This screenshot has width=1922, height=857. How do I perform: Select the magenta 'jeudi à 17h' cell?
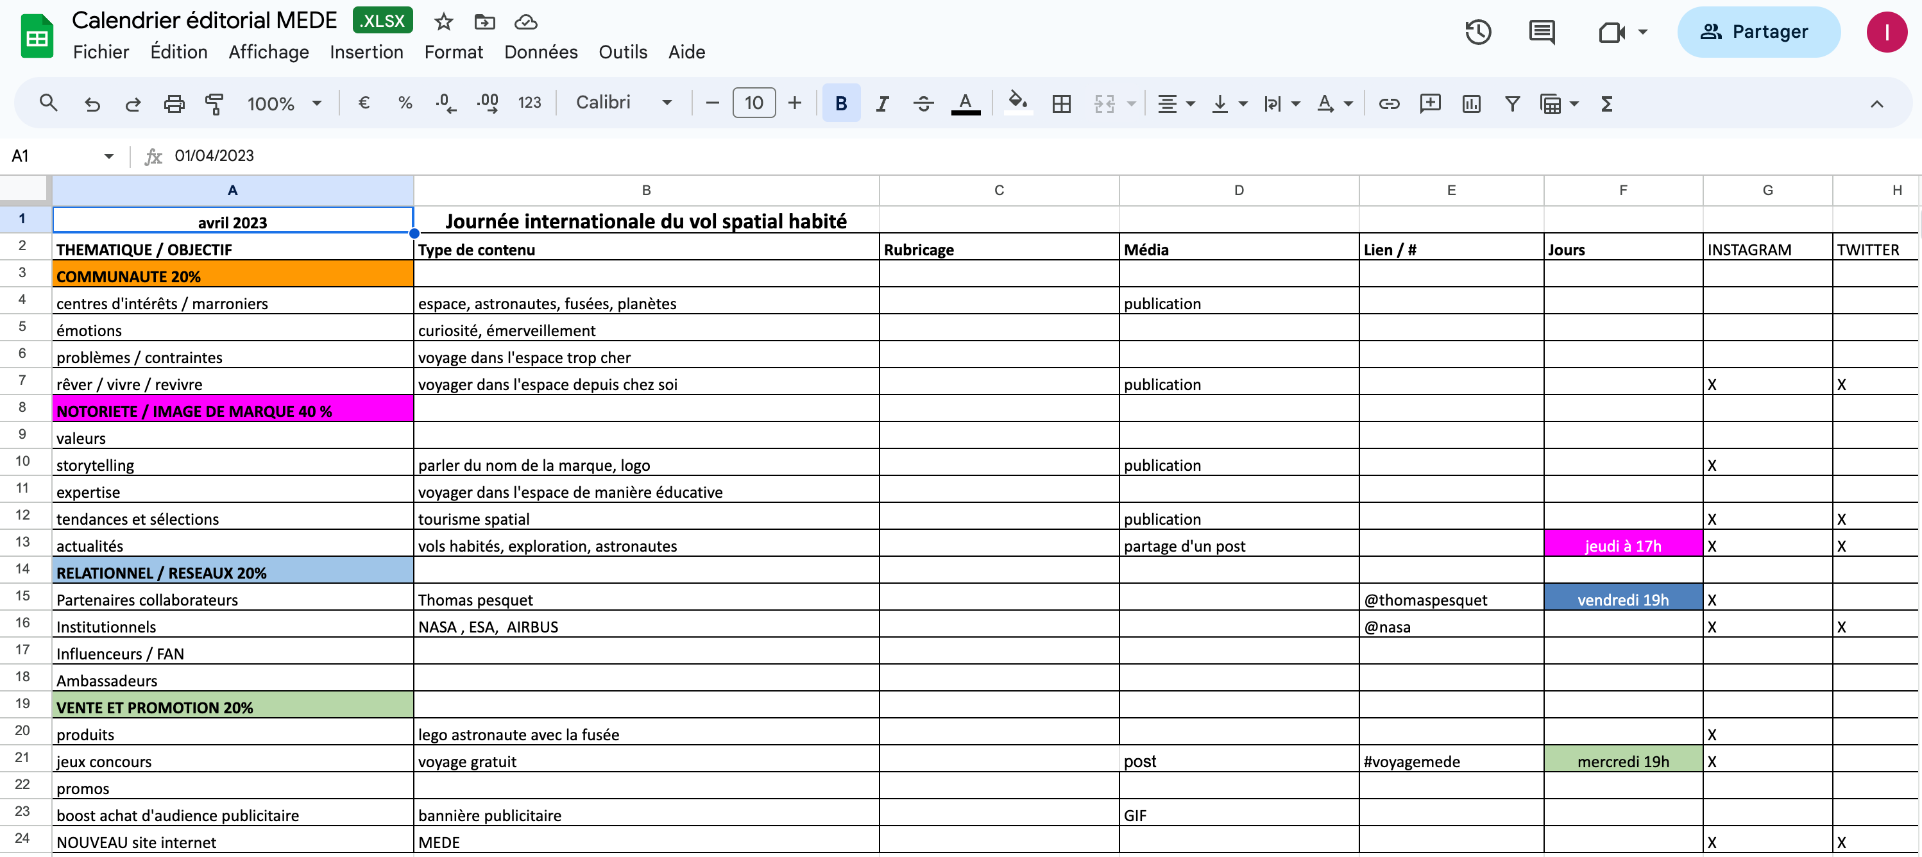coord(1623,544)
